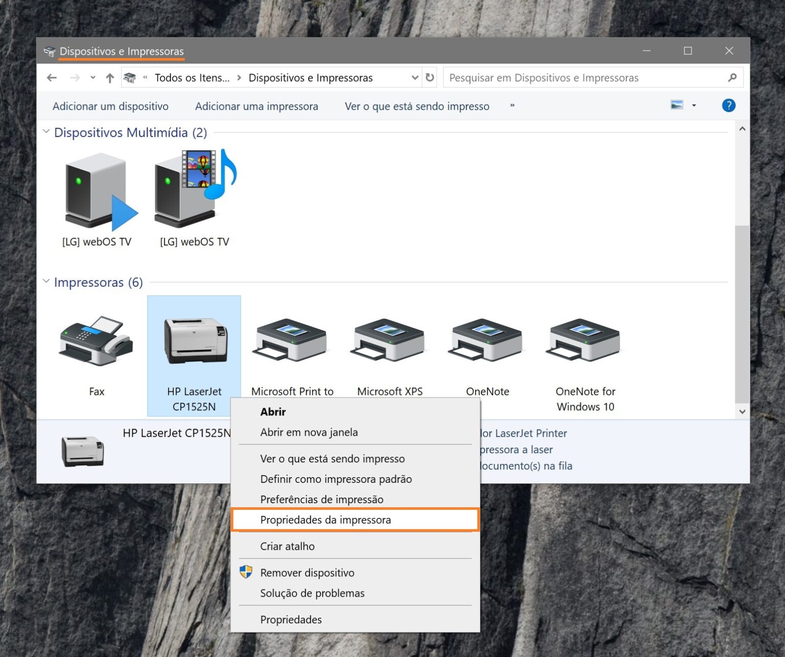Choose Definir como impressora padrão

(336, 479)
